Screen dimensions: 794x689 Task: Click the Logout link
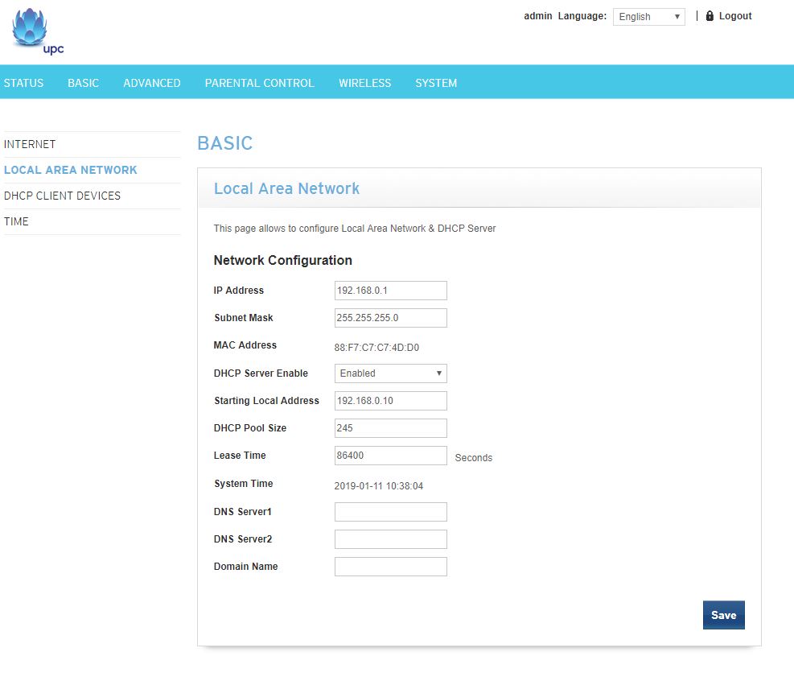pyautogui.click(x=735, y=16)
